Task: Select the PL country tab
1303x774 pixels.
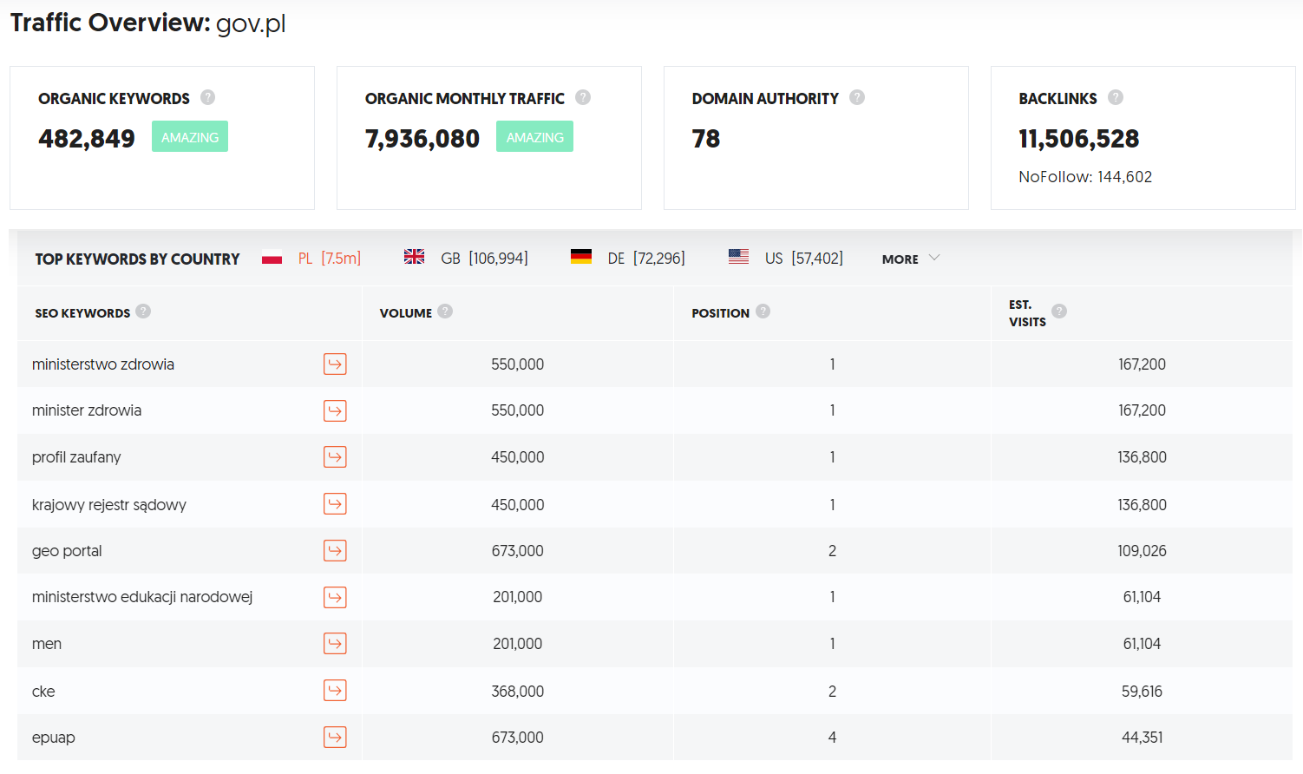Action: coord(311,258)
